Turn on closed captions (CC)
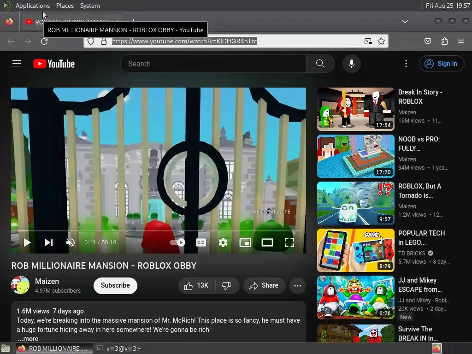 point(201,242)
